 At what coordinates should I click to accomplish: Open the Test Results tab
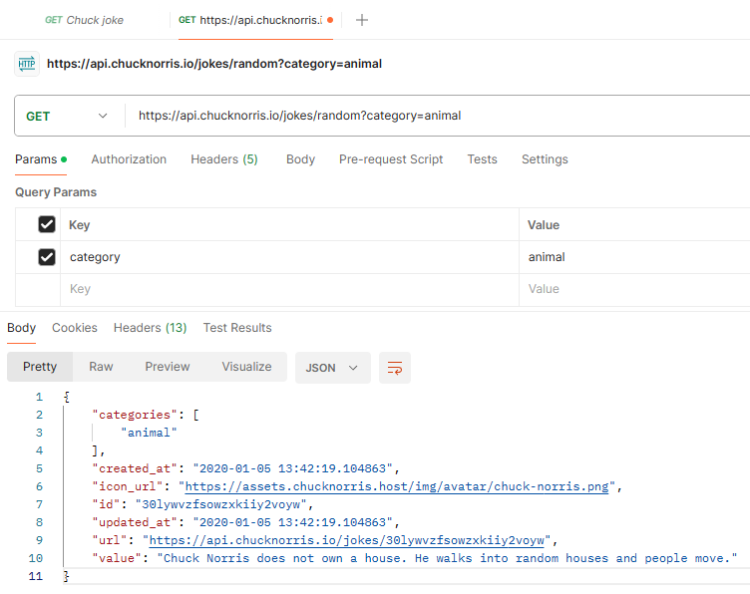237,328
